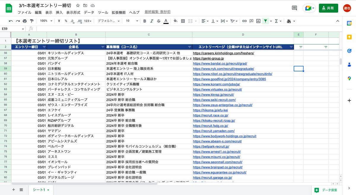The image size is (356, 195).
Task: Print the spreadsheet
Action: [x=25, y=21]
